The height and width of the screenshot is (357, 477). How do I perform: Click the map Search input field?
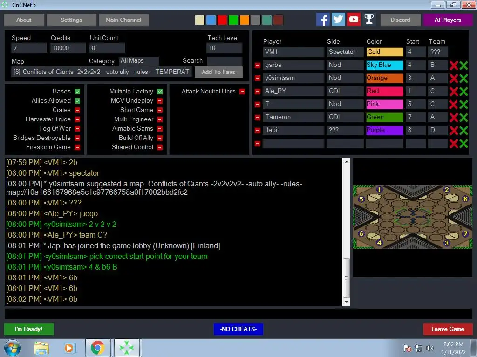[225, 61]
